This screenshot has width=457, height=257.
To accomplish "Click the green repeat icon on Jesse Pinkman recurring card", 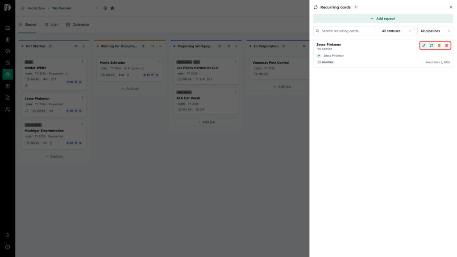I will (432, 46).
